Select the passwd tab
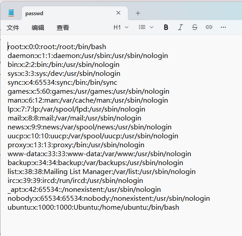The width and height of the screenshot is (242, 236). tap(75, 13)
